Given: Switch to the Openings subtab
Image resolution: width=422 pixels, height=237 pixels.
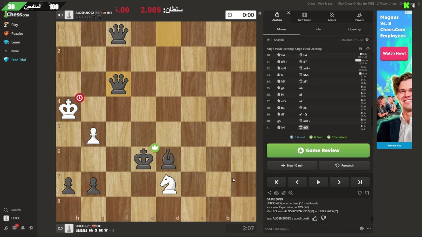Looking at the screenshot, I should click(355, 29).
